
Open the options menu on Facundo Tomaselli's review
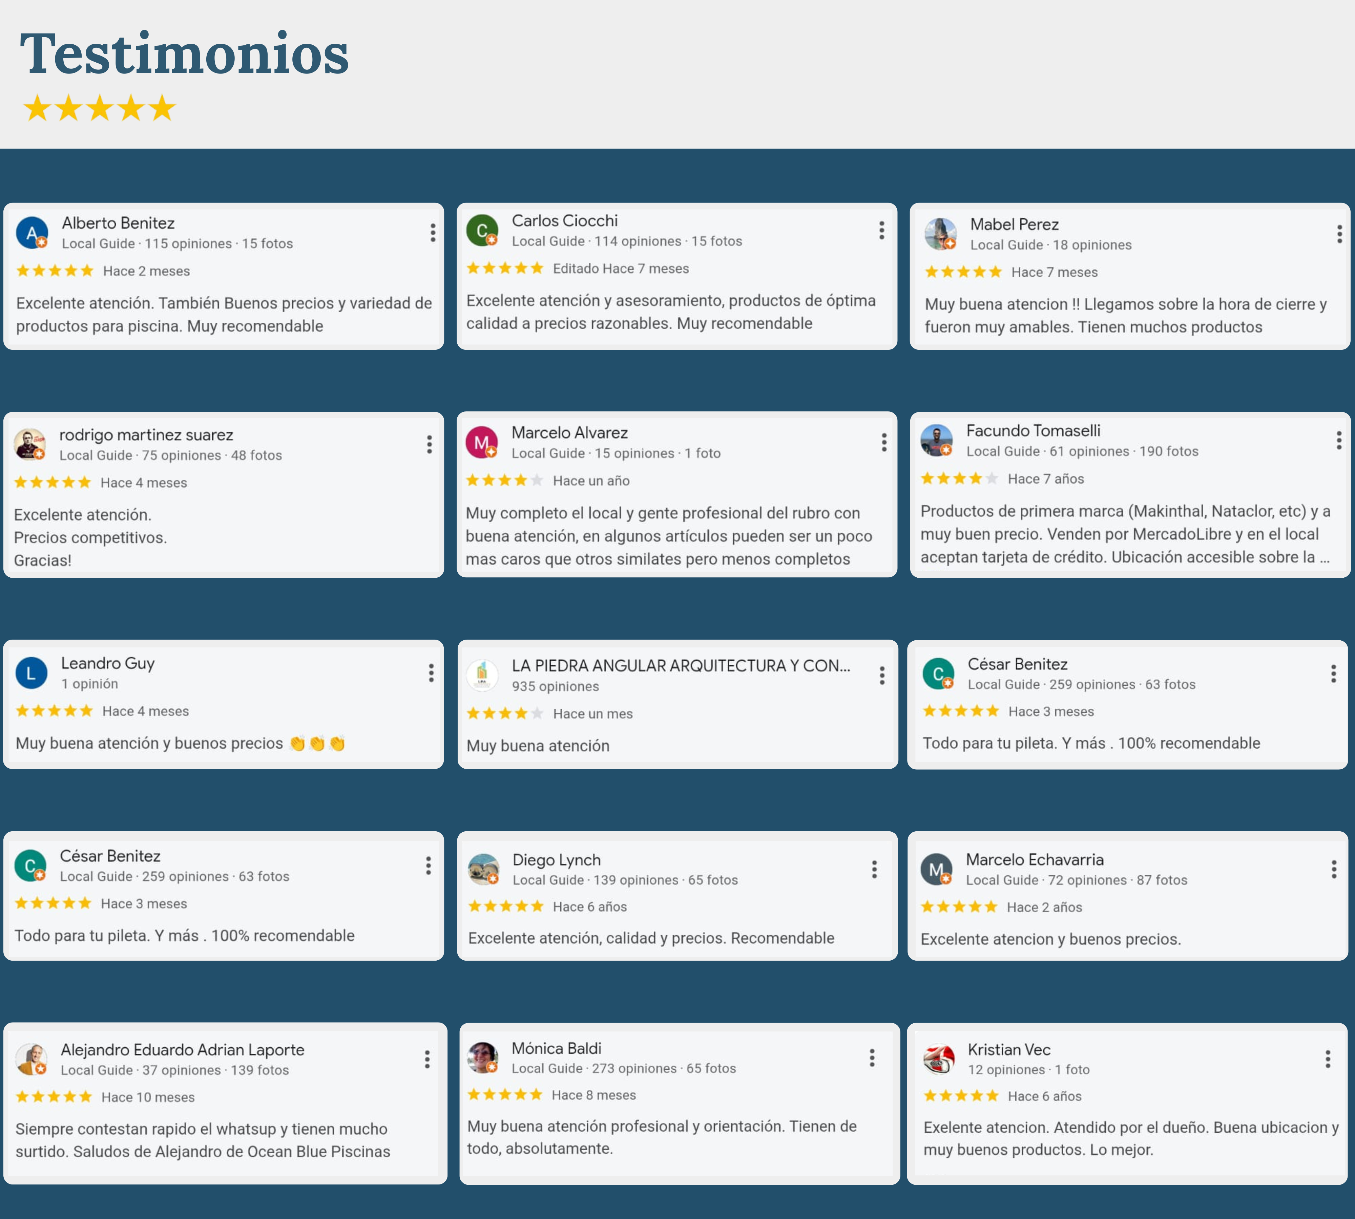click(1339, 440)
